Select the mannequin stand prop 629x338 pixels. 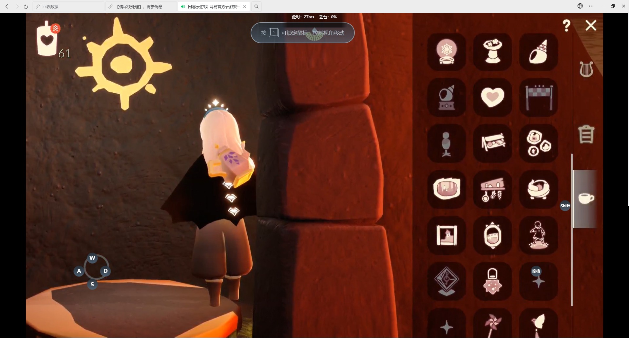[x=447, y=143]
